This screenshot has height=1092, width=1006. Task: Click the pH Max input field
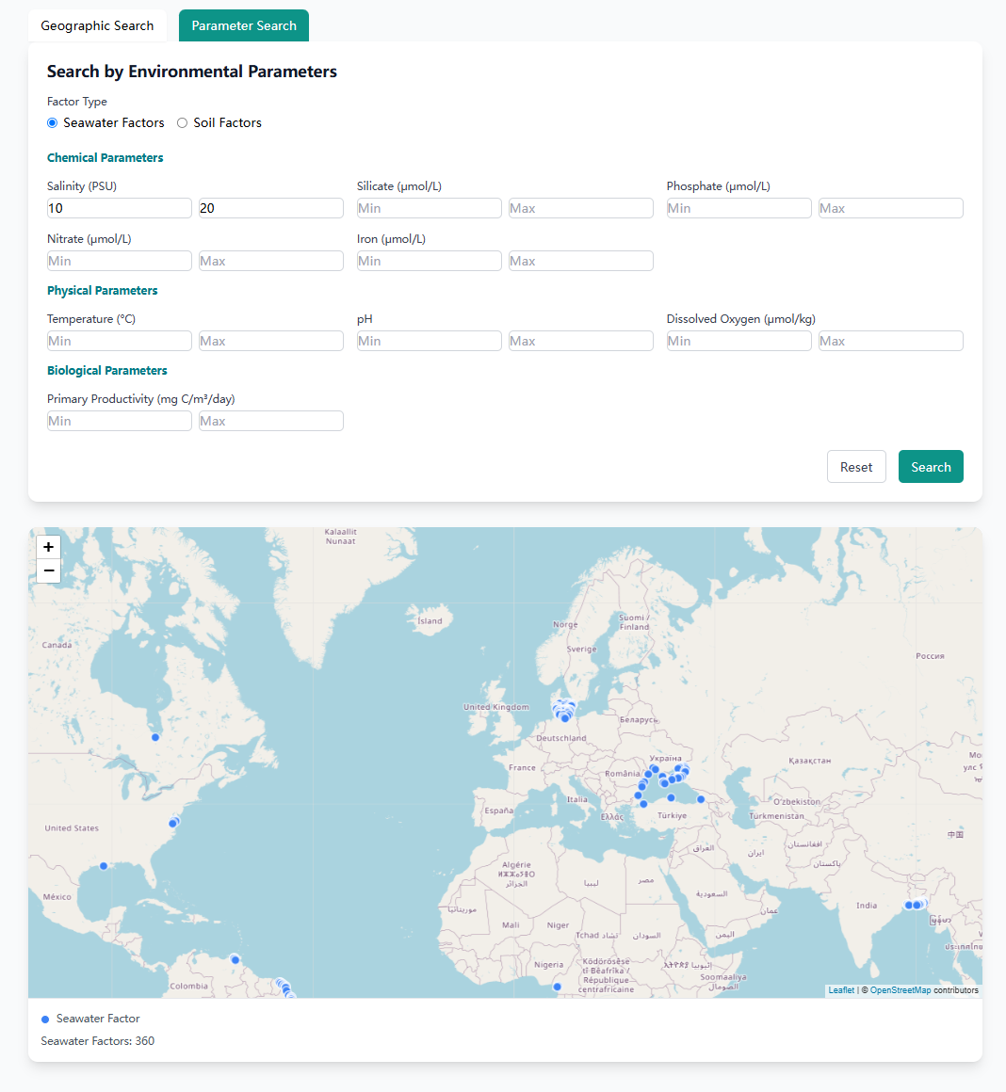coord(581,341)
